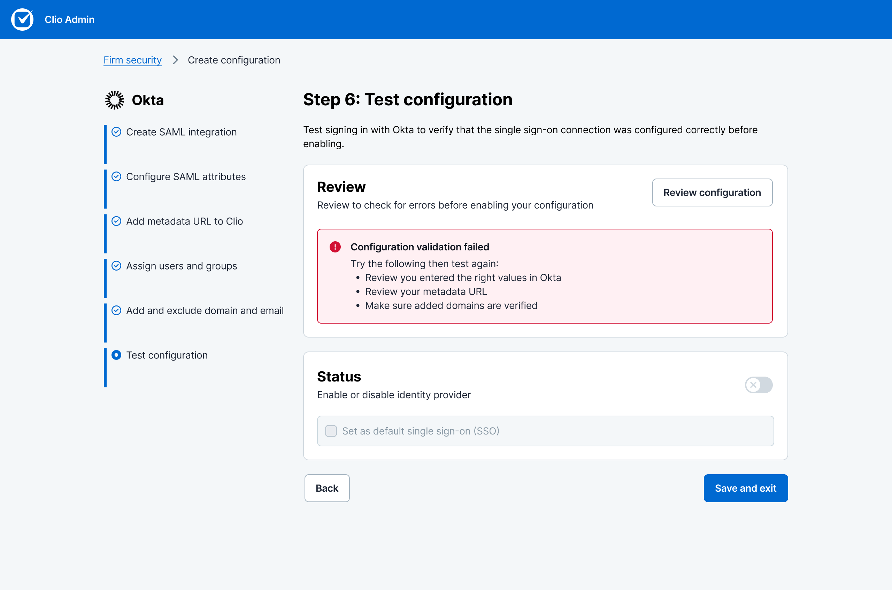Click the Assign users and groups check icon

point(116,266)
